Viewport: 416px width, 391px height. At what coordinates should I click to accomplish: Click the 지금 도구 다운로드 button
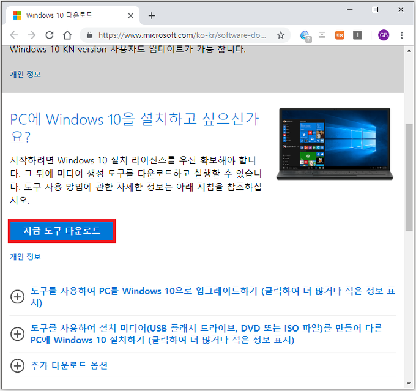point(62,231)
